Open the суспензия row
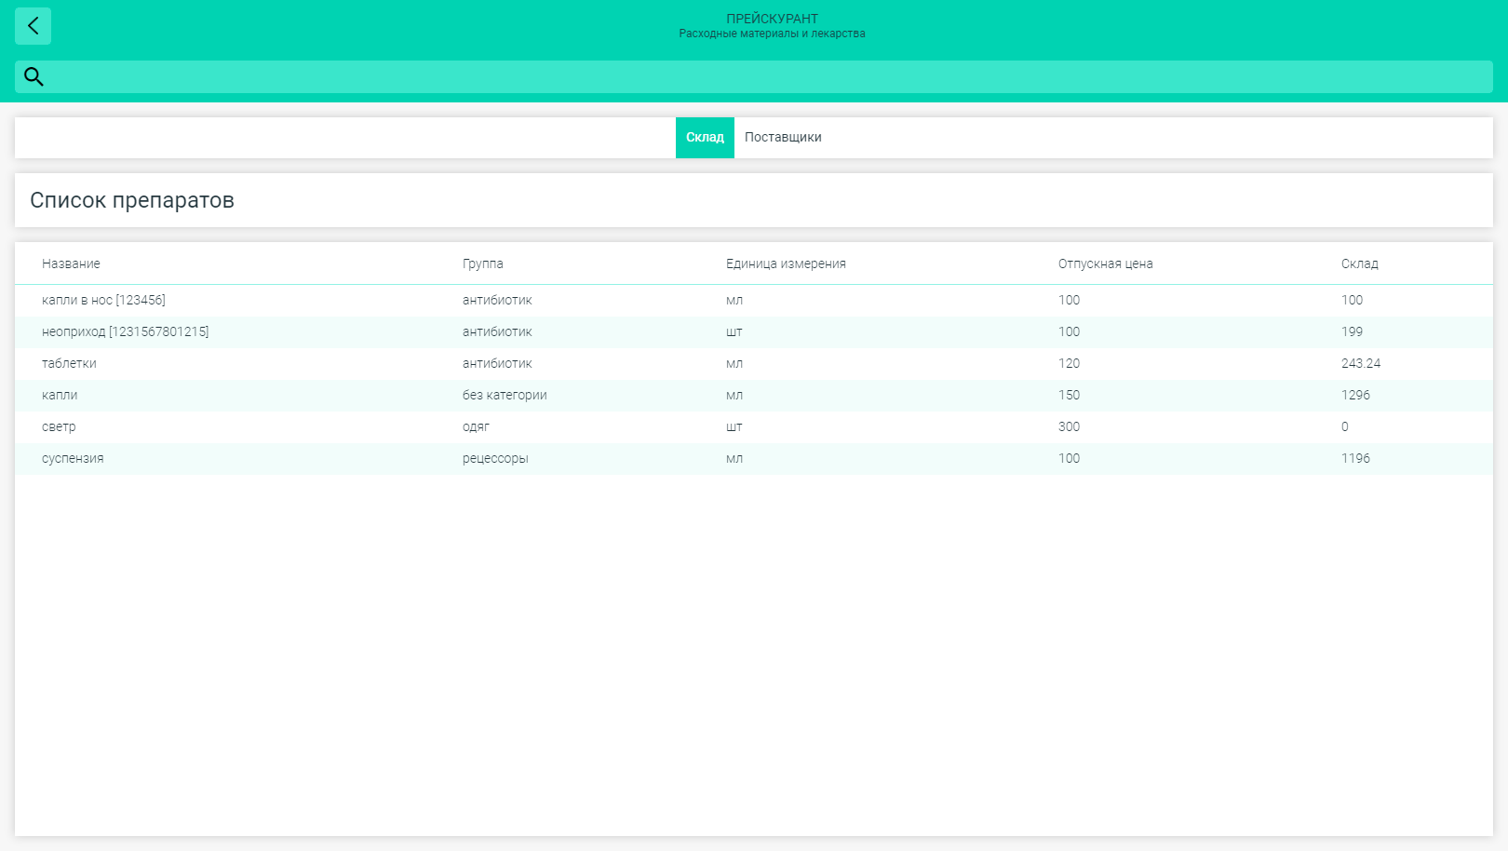This screenshot has height=851, width=1508. tap(754, 458)
